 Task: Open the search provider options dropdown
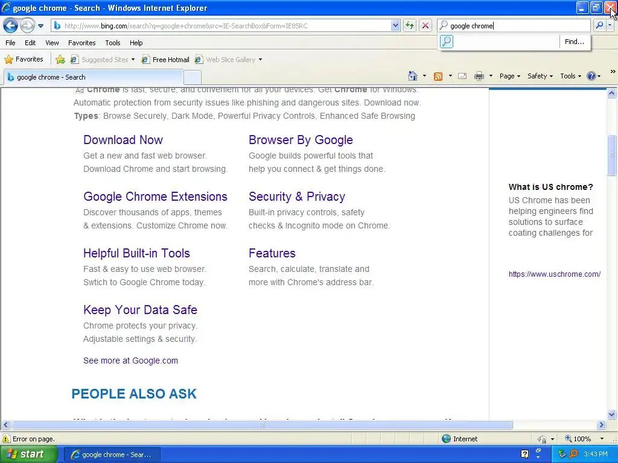610,25
